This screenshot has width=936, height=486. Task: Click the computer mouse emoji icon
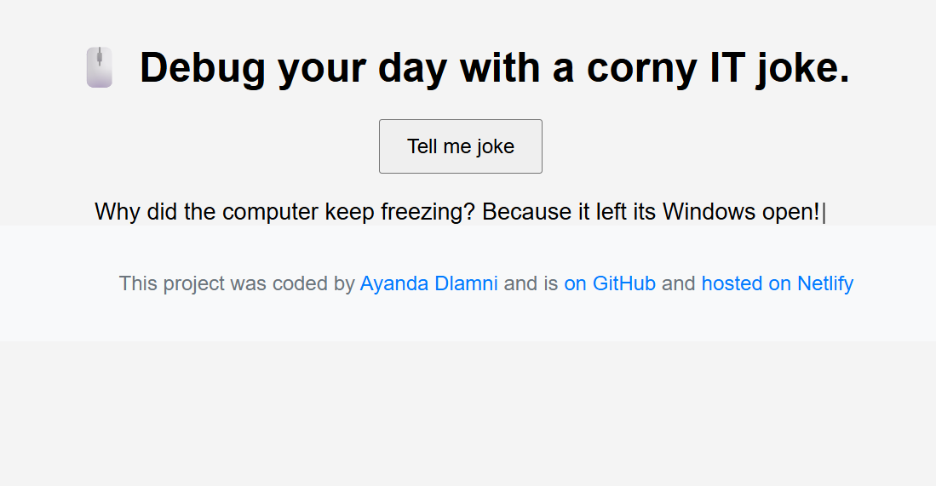(100, 67)
